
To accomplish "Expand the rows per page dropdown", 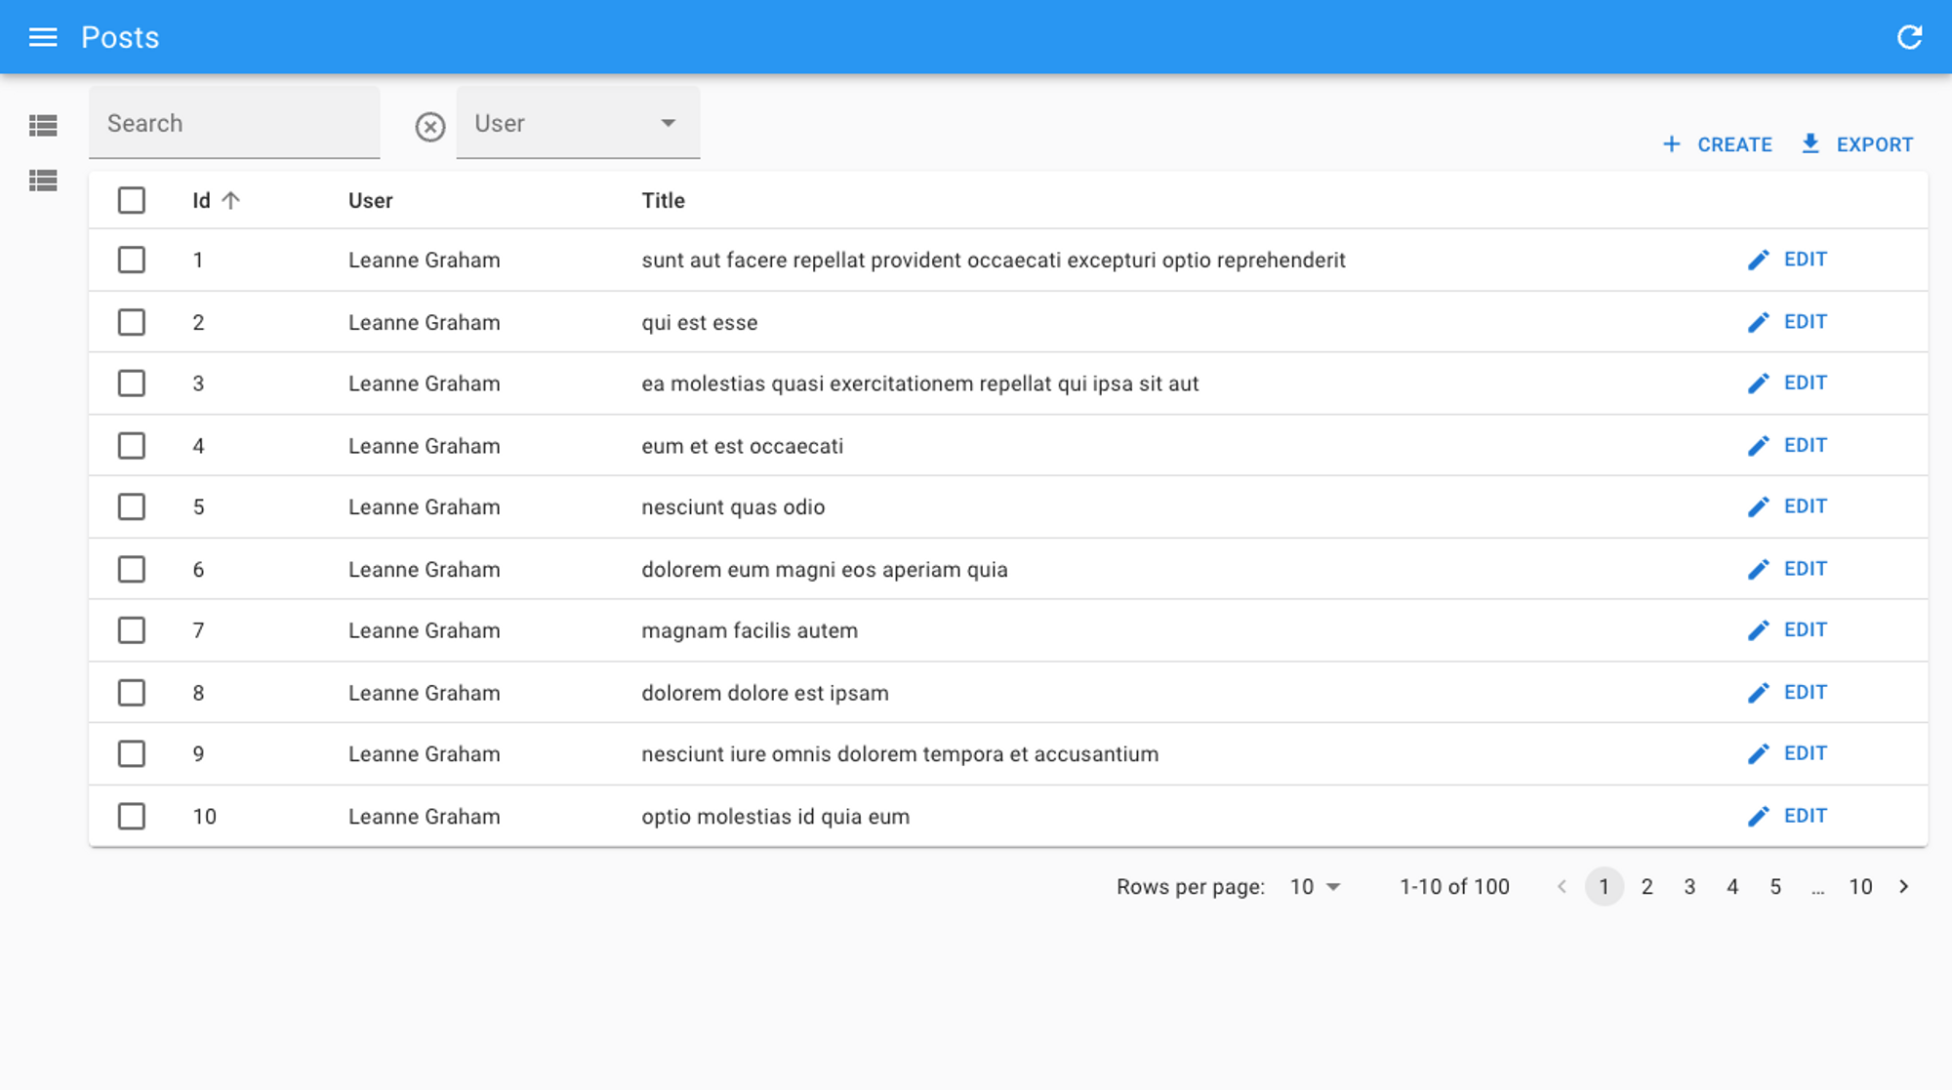I will 1315,886.
